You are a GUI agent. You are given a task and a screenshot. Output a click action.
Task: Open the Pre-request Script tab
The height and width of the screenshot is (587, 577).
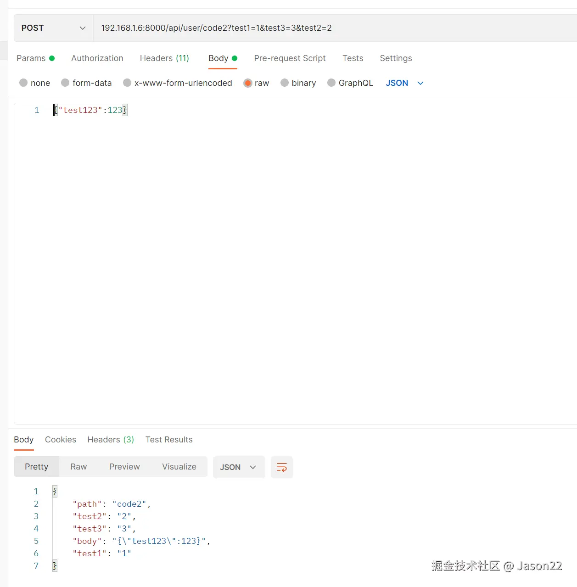pyautogui.click(x=290, y=58)
